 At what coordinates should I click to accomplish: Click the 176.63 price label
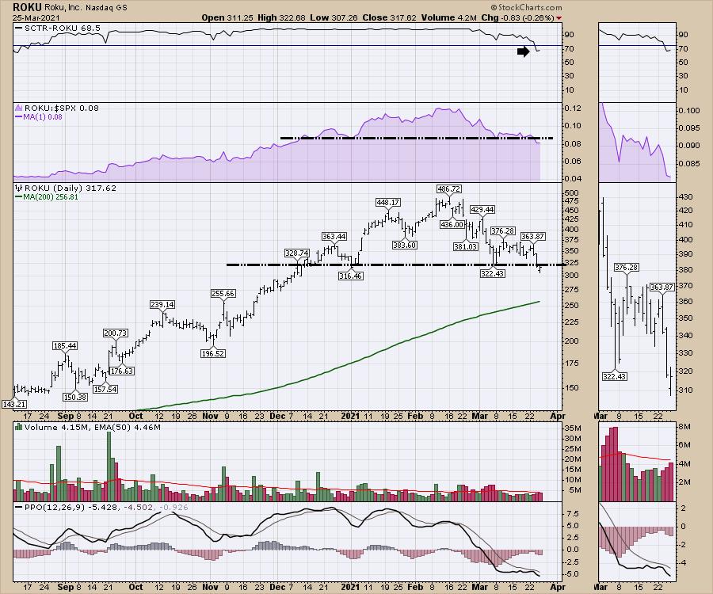click(x=122, y=371)
